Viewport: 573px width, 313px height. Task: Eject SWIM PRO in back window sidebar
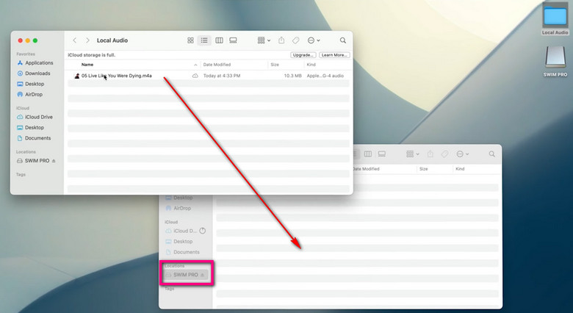(x=203, y=275)
